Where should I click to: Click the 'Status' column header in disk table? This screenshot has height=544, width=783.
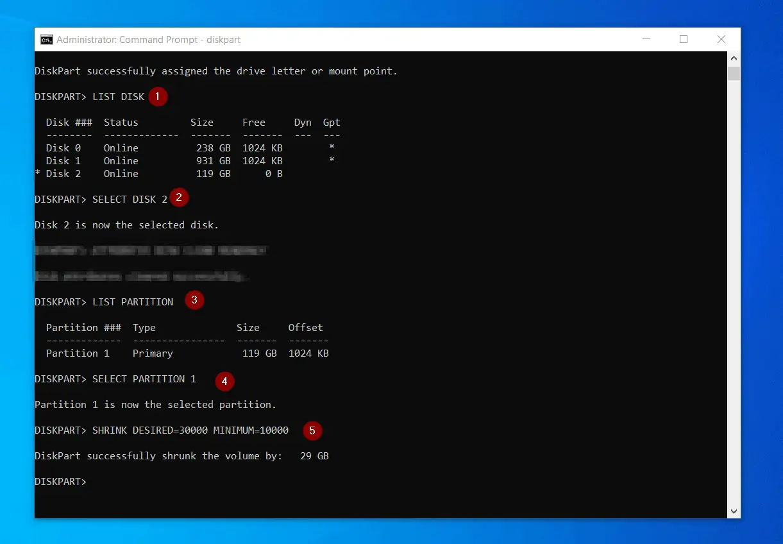[x=121, y=123]
